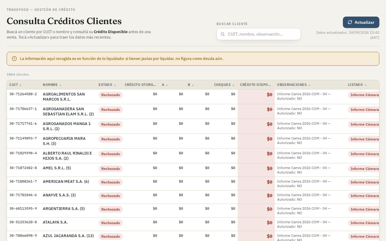Click the 1064 clientes count label
Image resolution: width=386 pixels, height=241 pixels.
pos(18,74)
